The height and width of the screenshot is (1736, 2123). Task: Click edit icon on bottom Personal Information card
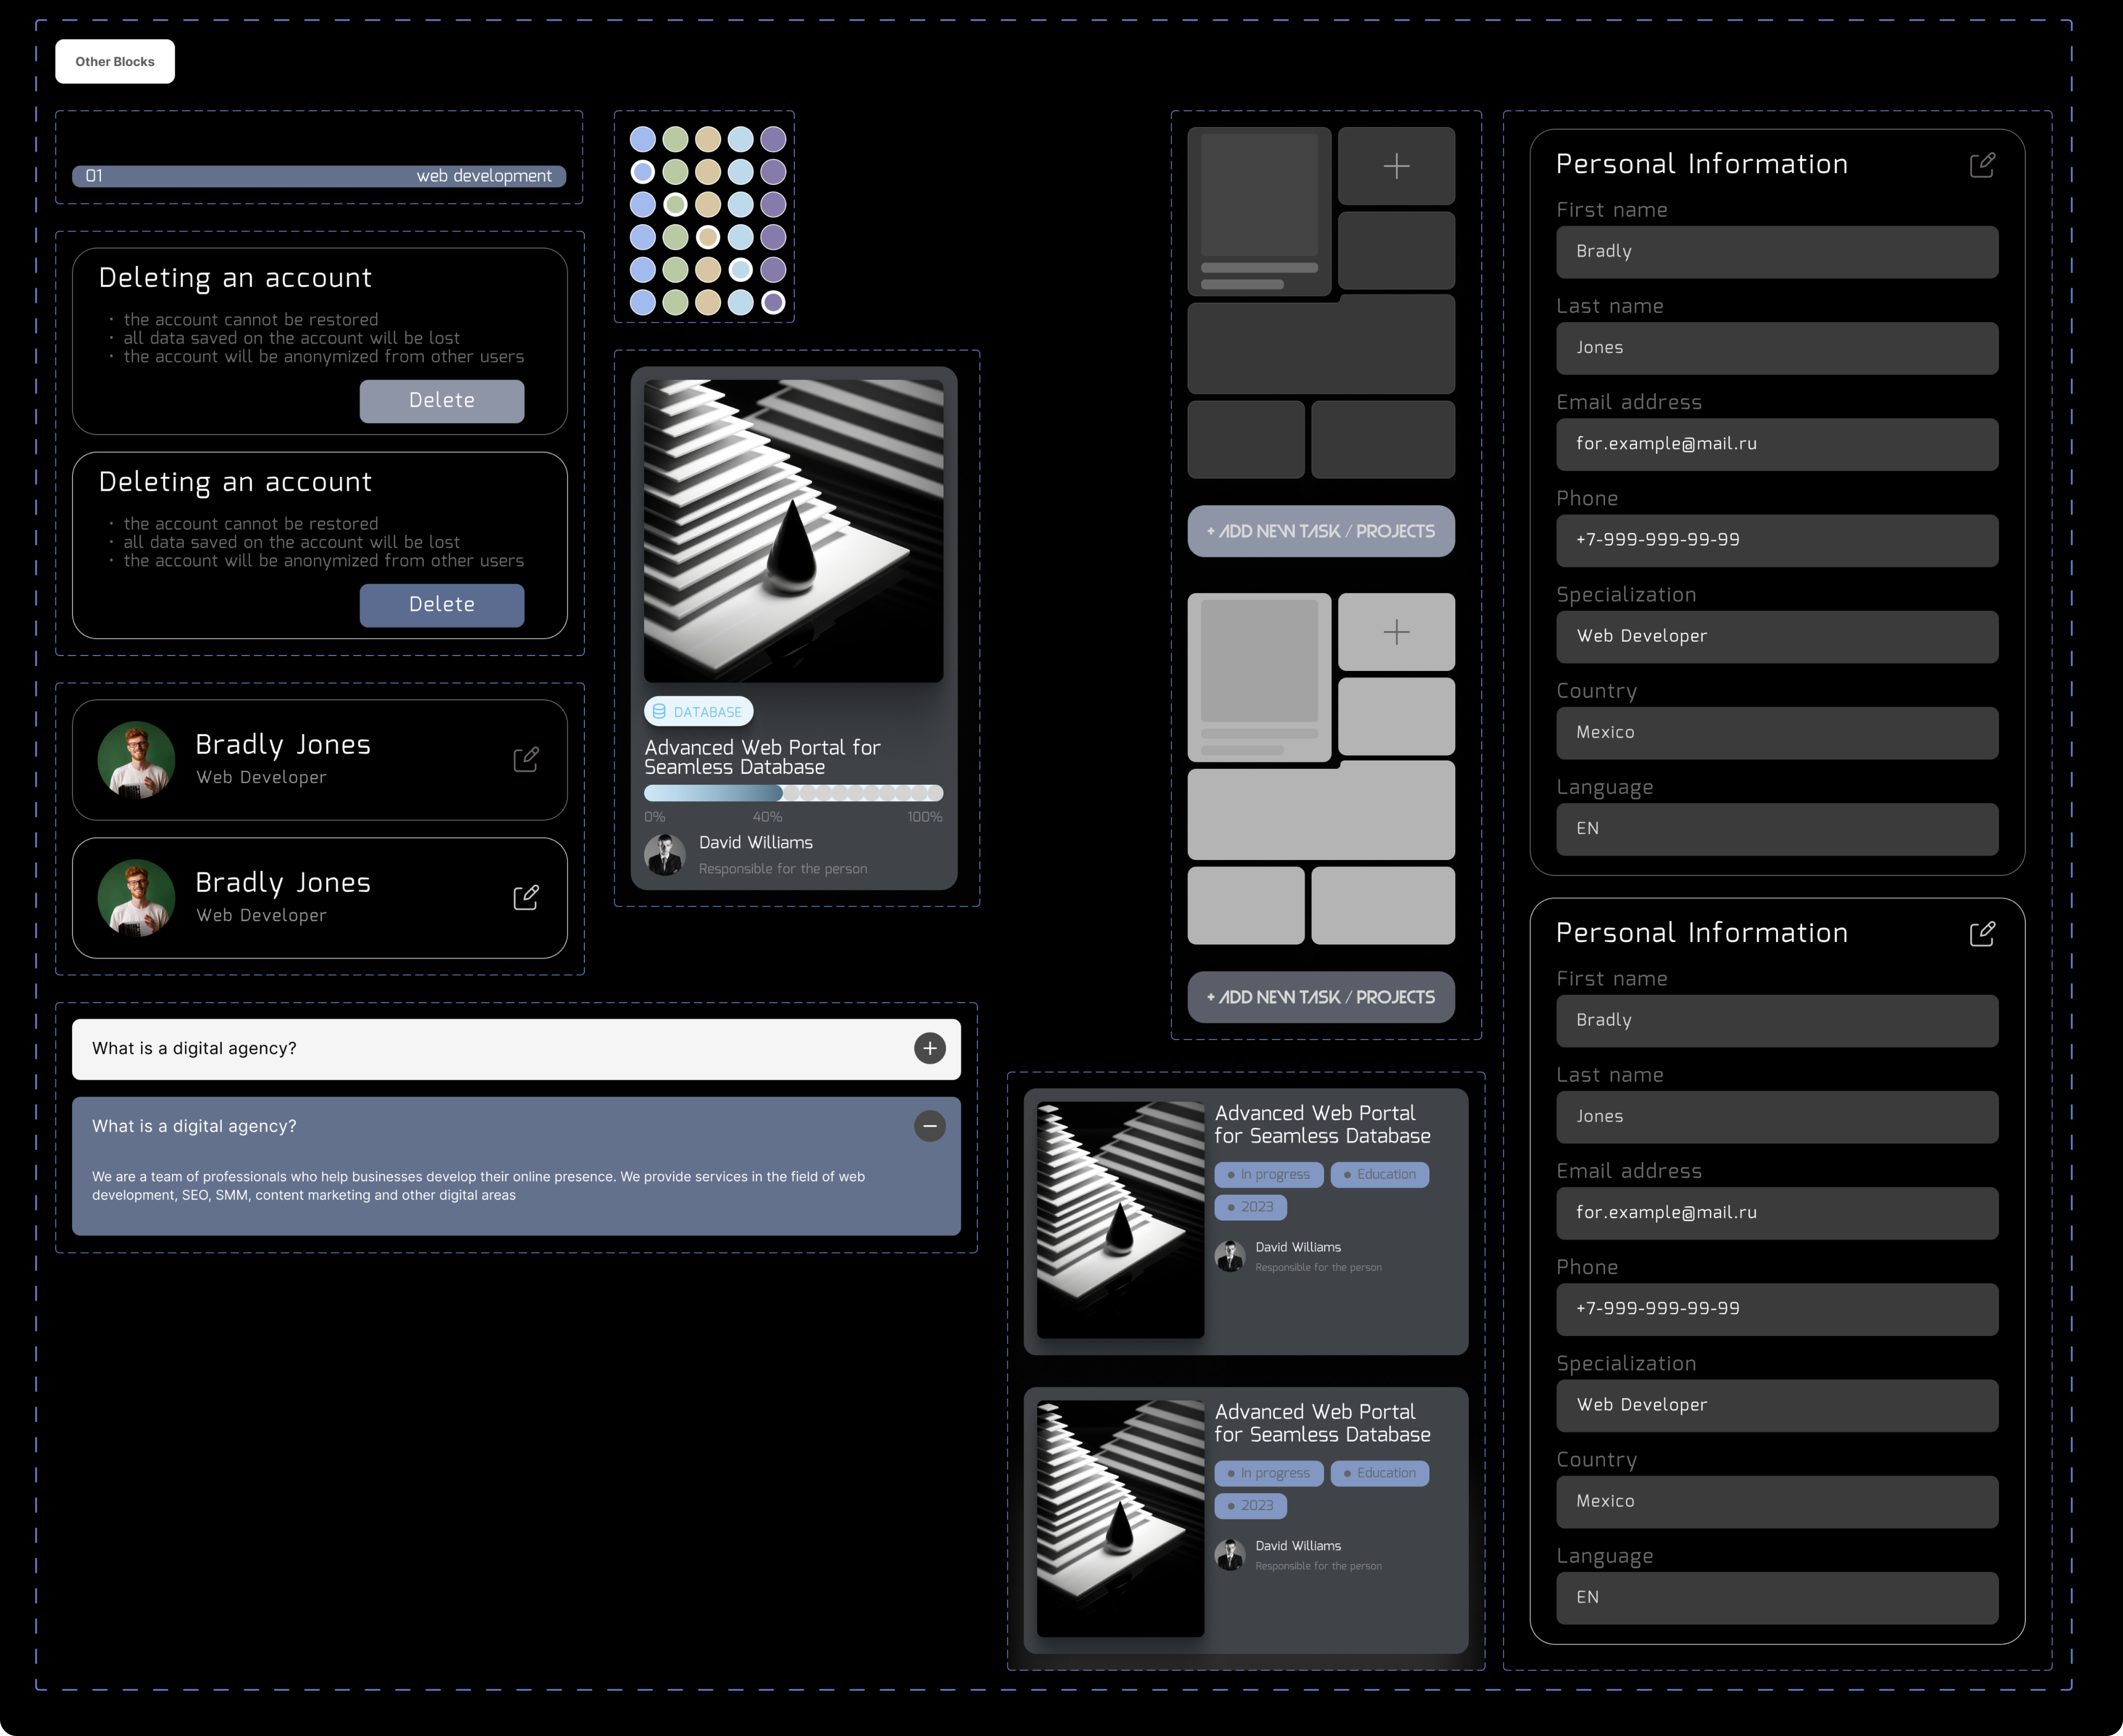coord(1982,933)
